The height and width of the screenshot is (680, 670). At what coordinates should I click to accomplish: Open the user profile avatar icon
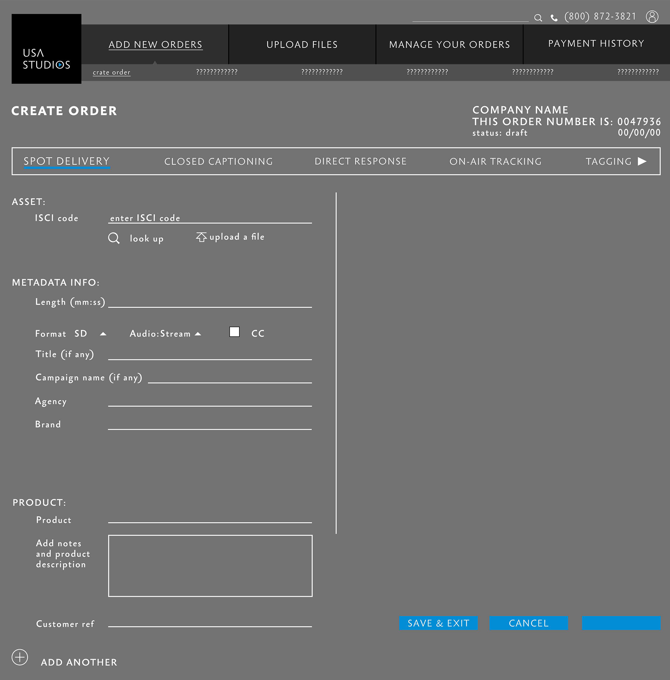[x=652, y=16]
